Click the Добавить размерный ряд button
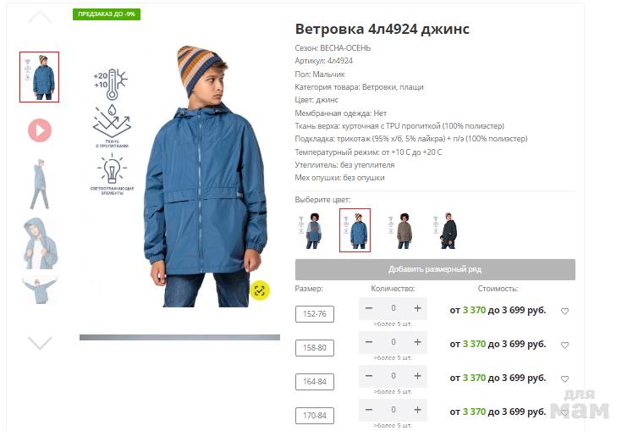Screen dimensions: 622x431 (435, 269)
